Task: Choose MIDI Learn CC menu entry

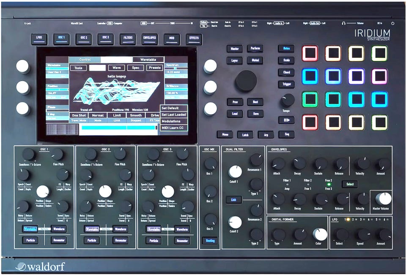Action: 174,128
